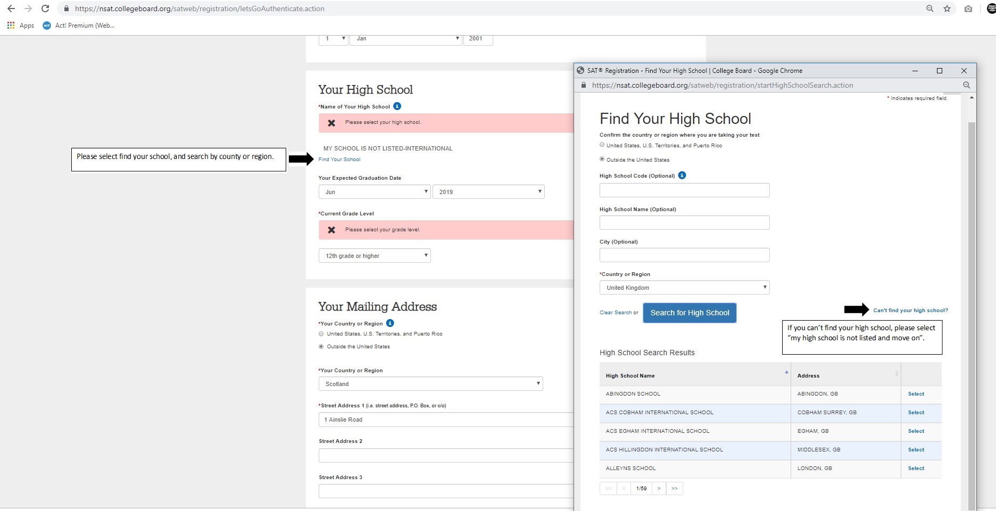Image resolution: width=996 pixels, height=511 pixels.
Task: Click info icon next to Name of Your High School
Action: (x=397, y=106)
